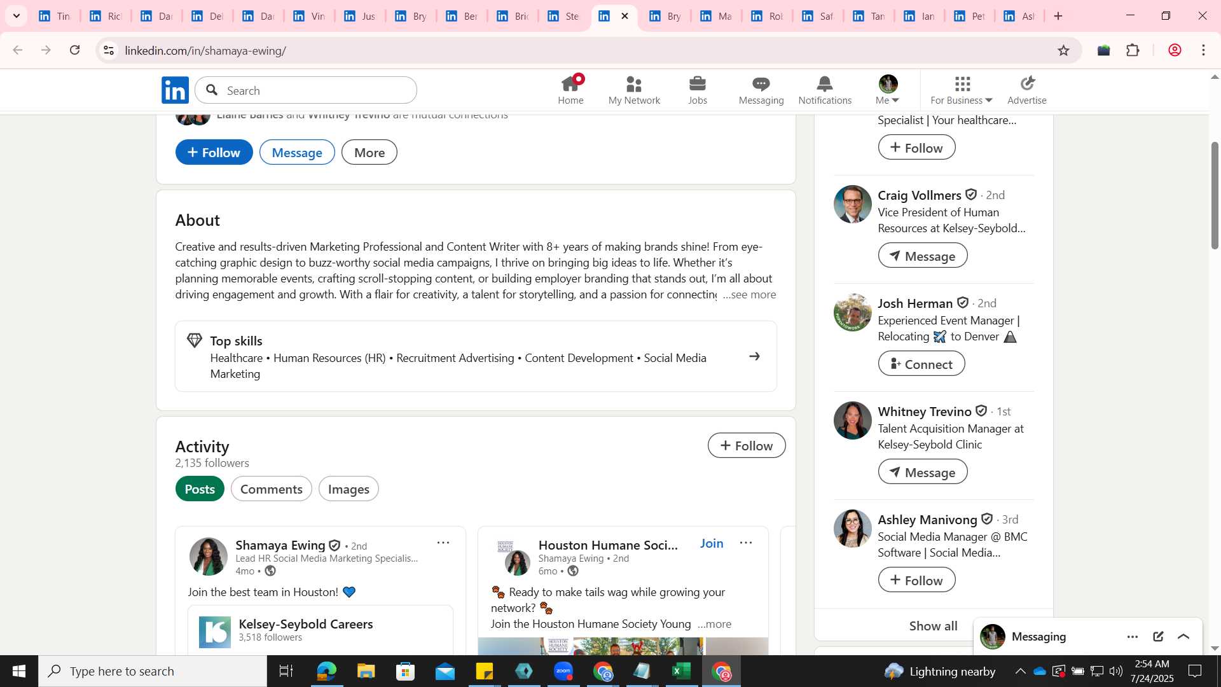The image size is (1221, 687).
Task: Message Craig Vollmers
Action: pos(923,255)
